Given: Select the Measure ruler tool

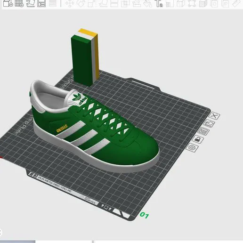Looking at the screenshot, I should pos(236,4).
